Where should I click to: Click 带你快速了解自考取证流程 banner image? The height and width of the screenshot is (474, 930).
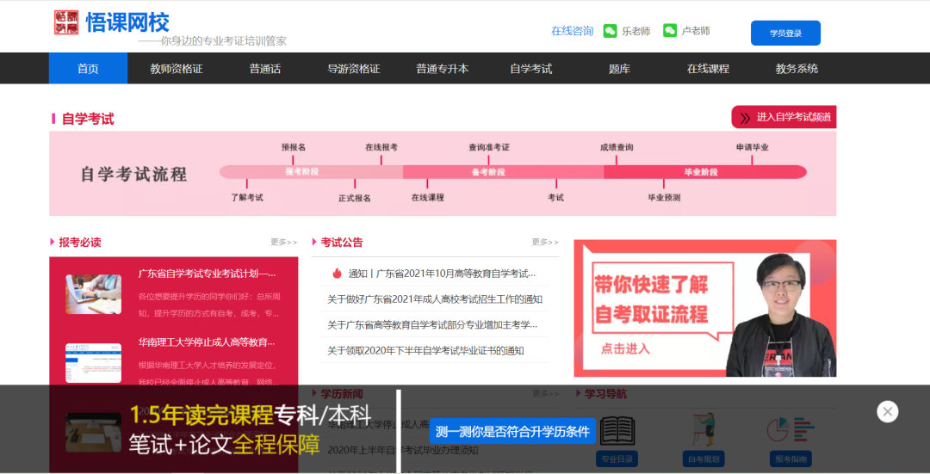point(704,308)
